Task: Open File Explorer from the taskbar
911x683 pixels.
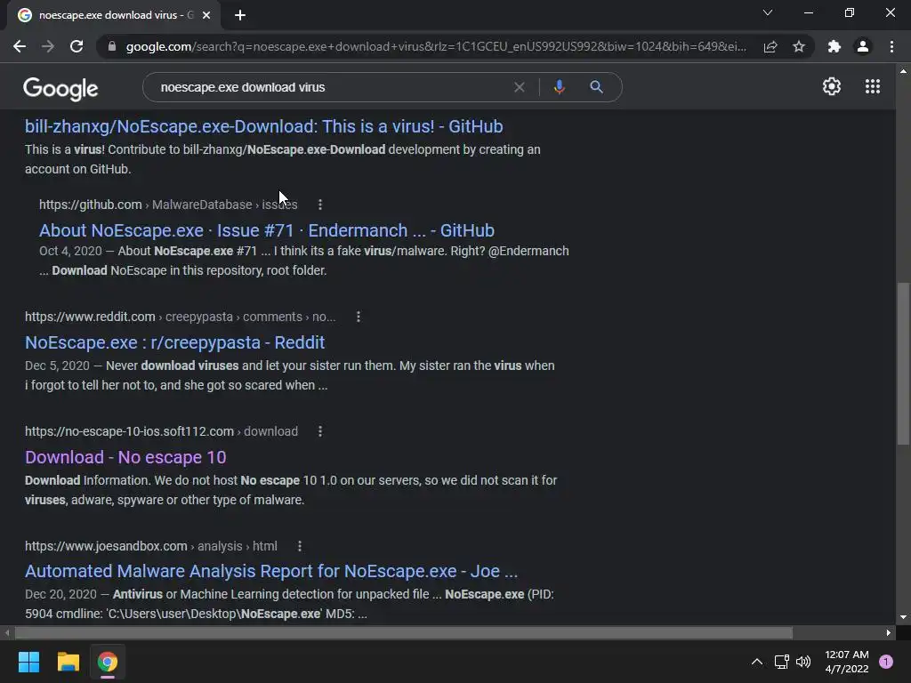Action: click(x=68, y=662)
